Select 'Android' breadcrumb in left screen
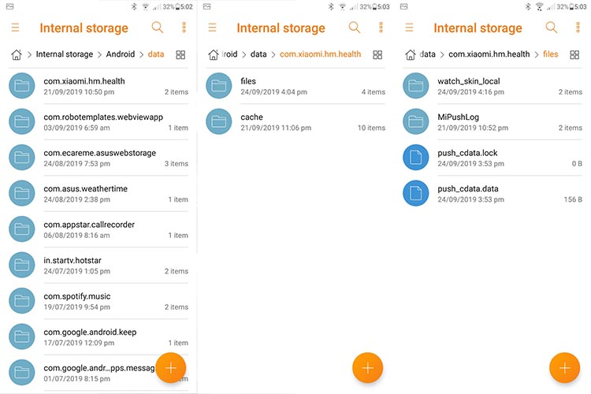The image size is (591, 394). click(121, 54)
